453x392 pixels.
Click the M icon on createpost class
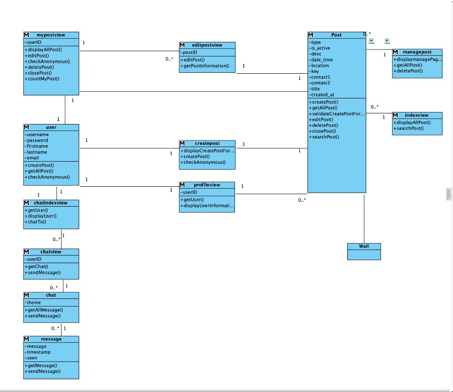[x=181, y=143]
